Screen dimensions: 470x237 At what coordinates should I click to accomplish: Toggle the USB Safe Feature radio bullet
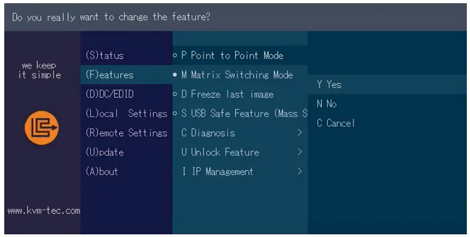(x=175, y=113)
